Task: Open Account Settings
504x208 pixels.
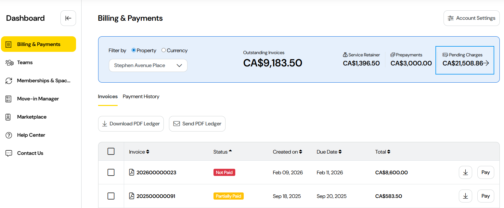Action: pos(472,18)
